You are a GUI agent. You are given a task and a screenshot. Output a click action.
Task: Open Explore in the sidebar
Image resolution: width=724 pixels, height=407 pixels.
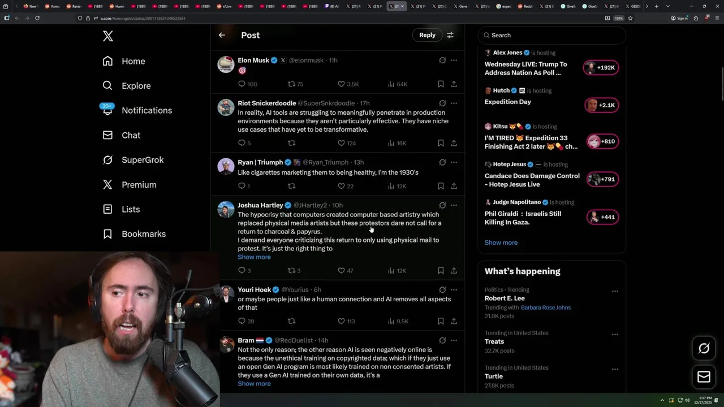coord(127,86)
